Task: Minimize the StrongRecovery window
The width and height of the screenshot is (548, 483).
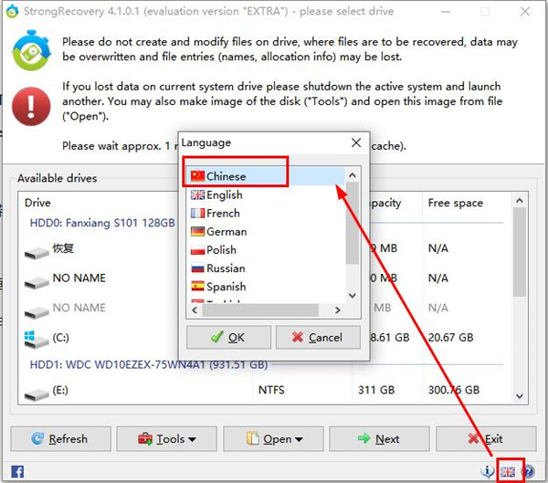Action: click(446, 12)
